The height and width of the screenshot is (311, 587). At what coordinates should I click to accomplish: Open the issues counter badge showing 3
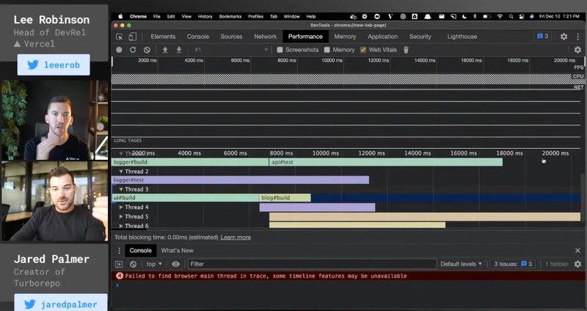click(x=543, y=37)
